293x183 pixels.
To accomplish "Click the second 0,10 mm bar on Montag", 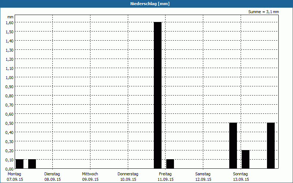I will coord(32,164).
